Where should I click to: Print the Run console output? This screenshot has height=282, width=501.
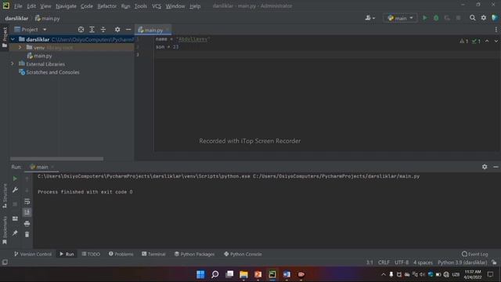click(27, 223)
